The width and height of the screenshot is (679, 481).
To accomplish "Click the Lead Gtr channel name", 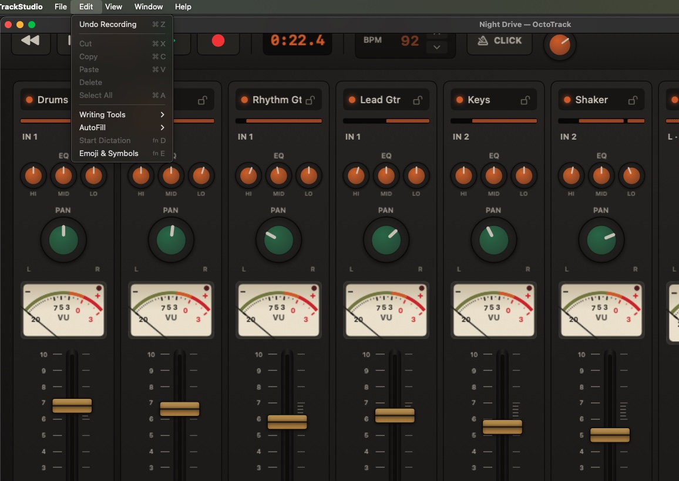I will click(x=380, y=100).
